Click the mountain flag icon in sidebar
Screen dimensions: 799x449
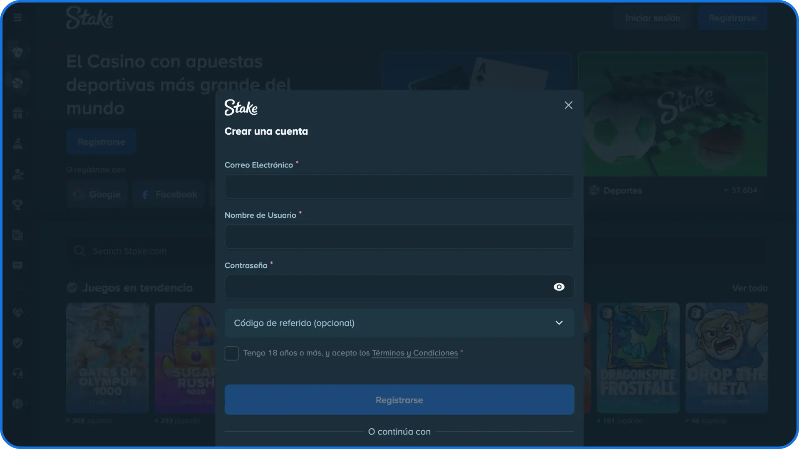17,144
